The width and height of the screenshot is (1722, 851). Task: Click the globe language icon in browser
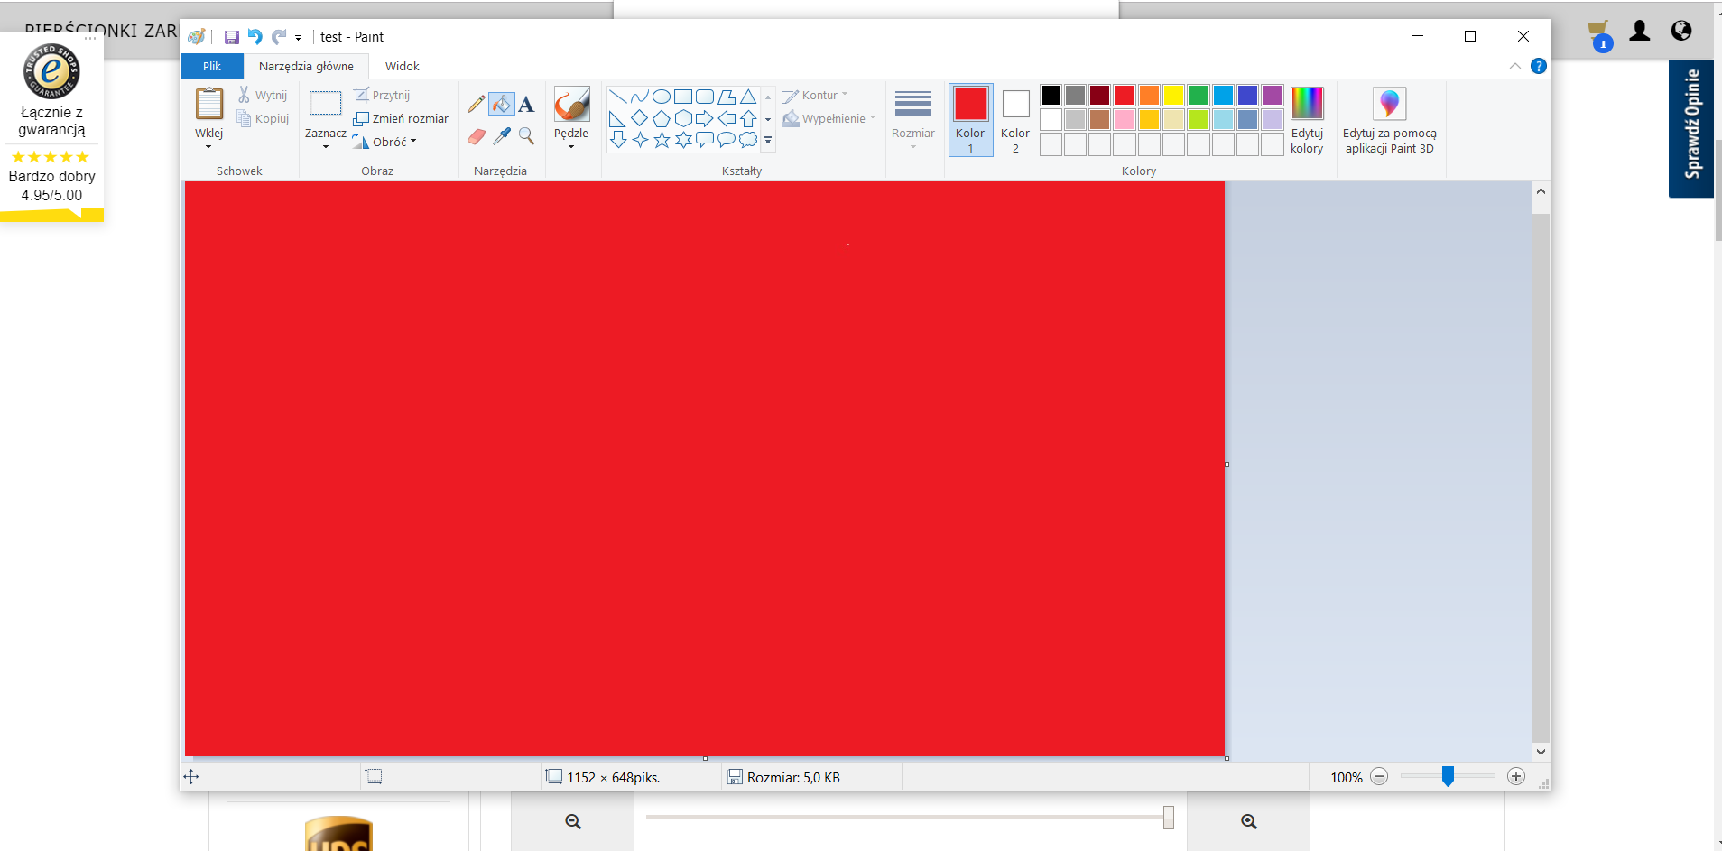pyautogui.click(x=1681, y=31)
